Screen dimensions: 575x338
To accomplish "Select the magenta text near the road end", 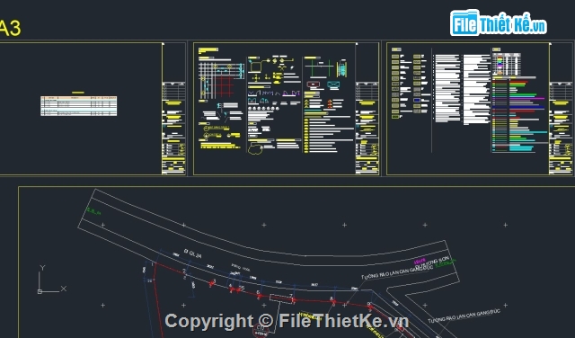I will coord(420,262).
